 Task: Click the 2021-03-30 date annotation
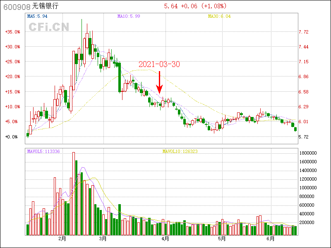159,64
